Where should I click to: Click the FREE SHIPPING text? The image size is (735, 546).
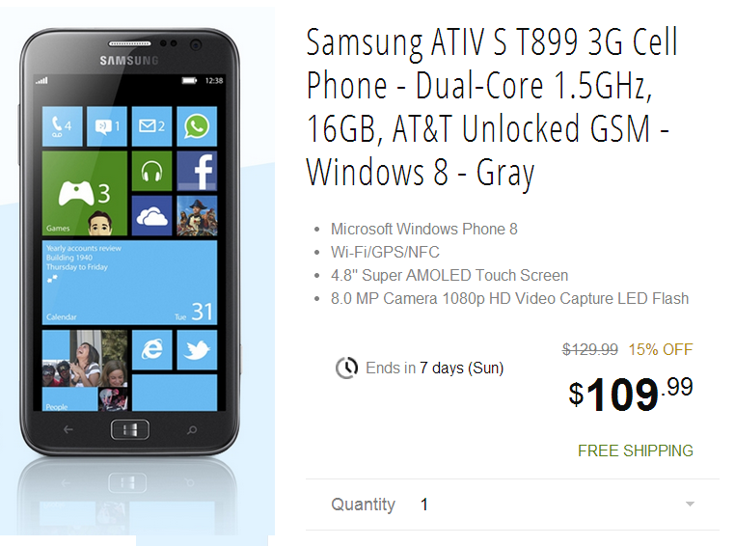click(x=635, y=450)
